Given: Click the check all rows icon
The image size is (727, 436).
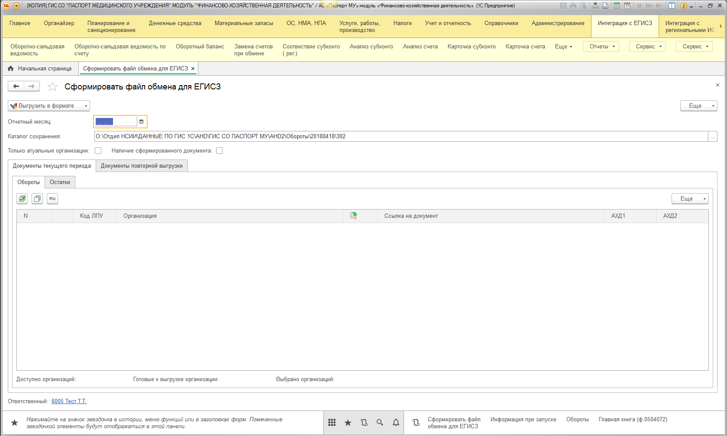Looking at the screenshot, I should [22, 199].
